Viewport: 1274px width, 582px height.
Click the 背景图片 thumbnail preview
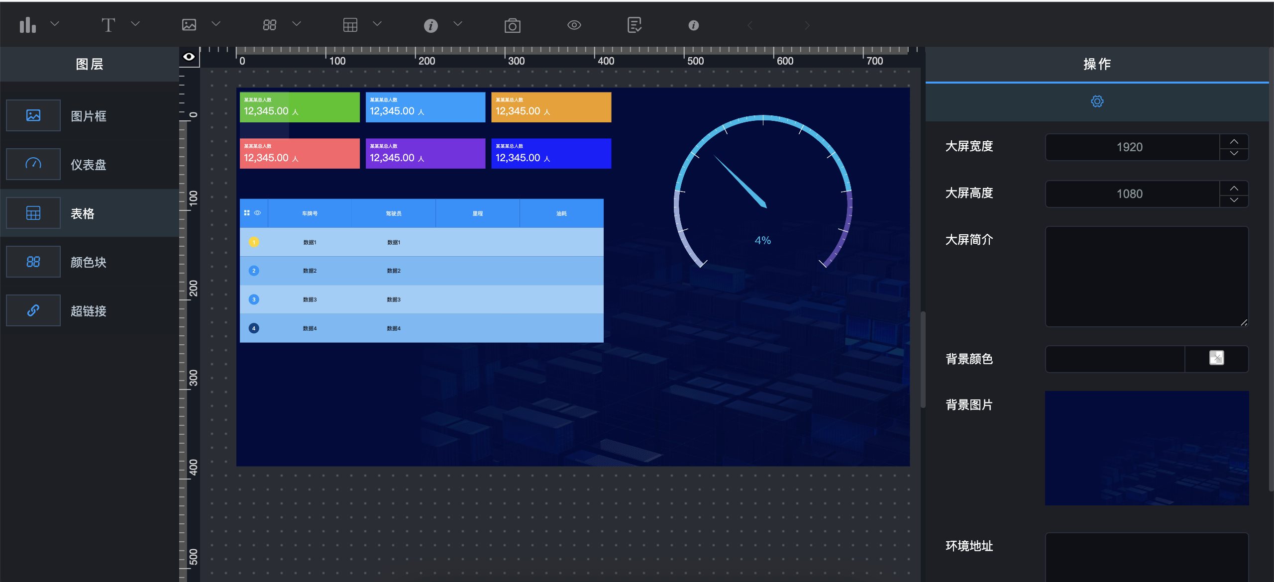[1147, 448]
